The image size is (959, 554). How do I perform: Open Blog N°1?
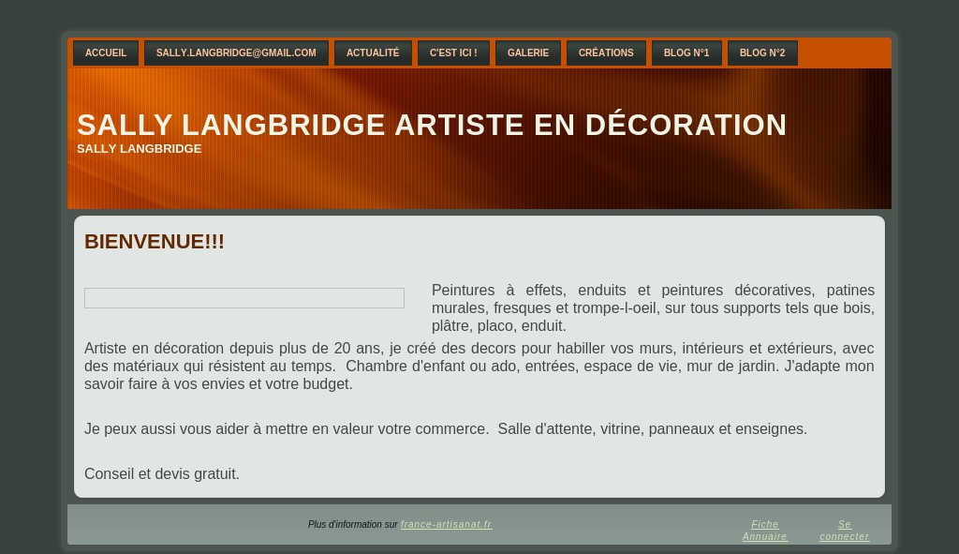click(686, 52)
